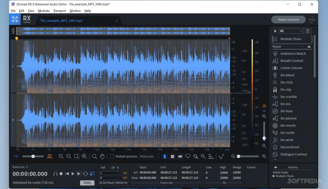
Task: Open the All module filter dropdown
Action: pos(291,31)
